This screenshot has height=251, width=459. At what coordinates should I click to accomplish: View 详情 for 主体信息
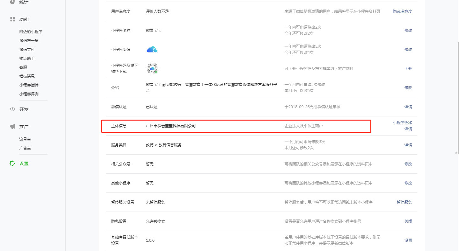click(x=408, y=129)
